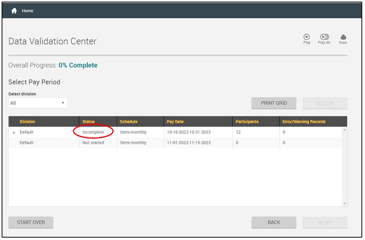Screen dimensions: 365x240
Task: Expand the first Default division row
Action: pos(14,132)
